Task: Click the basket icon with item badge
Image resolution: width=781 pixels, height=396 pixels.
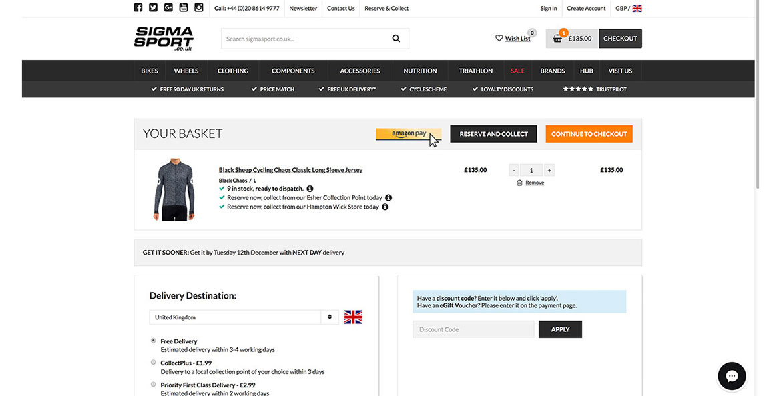Action: click(x=558, y=38)
